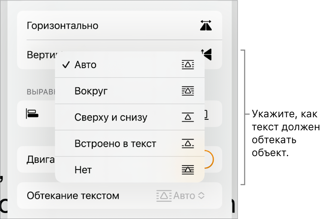Select Встроено в текст menu item

tap(115, 143)
